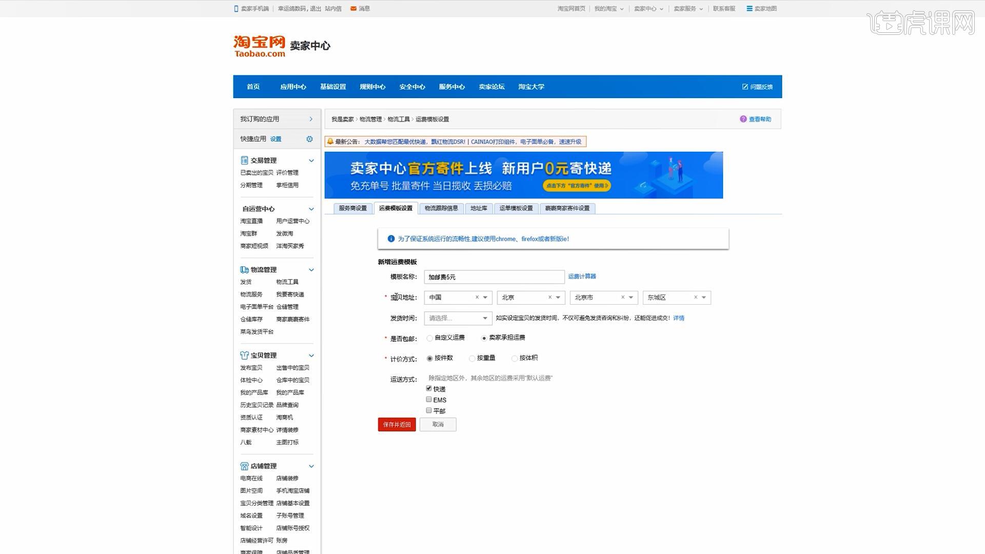Open 店铺装修 sidebar link
The width and height of the screenshot is (985, 554).
point(287,479)
